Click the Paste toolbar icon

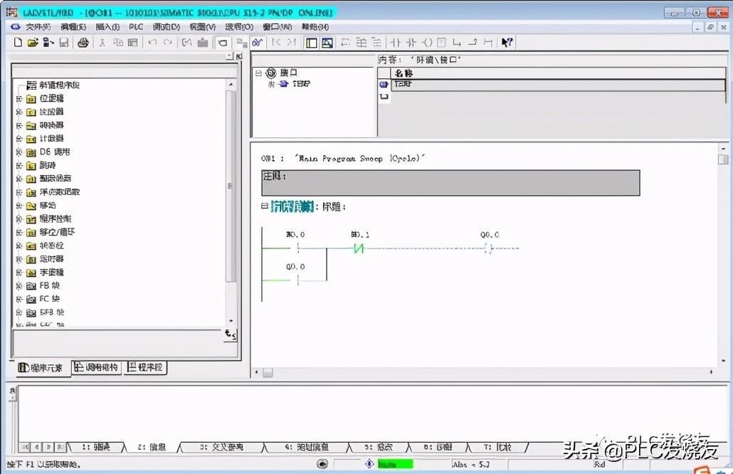point(133,43)
